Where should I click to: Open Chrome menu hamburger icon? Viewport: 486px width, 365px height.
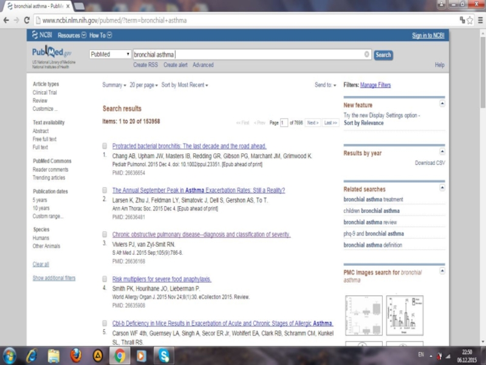point(481,21)
